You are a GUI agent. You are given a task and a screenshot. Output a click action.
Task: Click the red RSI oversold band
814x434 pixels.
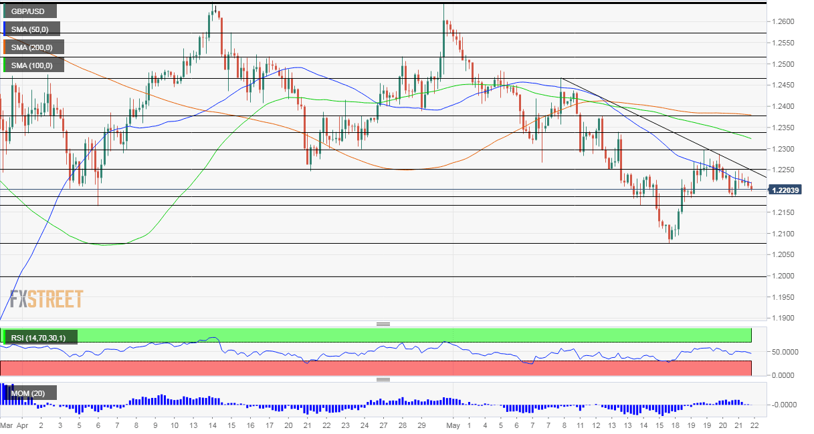click(x=375, y=368)
